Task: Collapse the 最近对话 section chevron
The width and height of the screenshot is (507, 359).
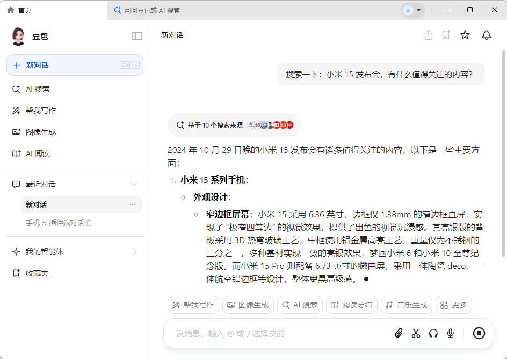Action: click(x=134, y=184)
